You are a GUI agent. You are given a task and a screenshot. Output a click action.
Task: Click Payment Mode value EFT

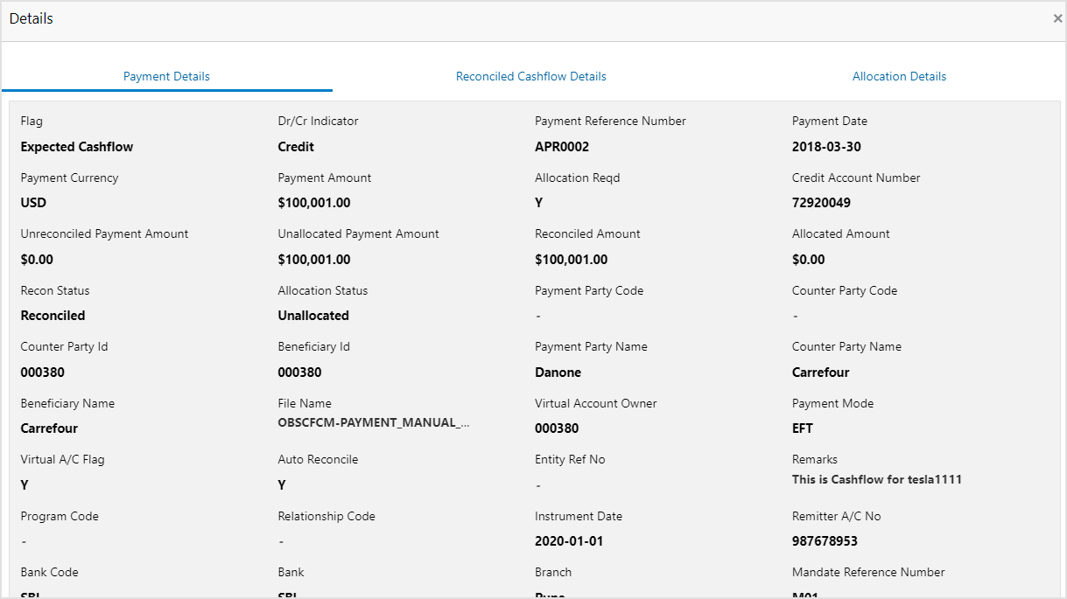tap(803, 428)
